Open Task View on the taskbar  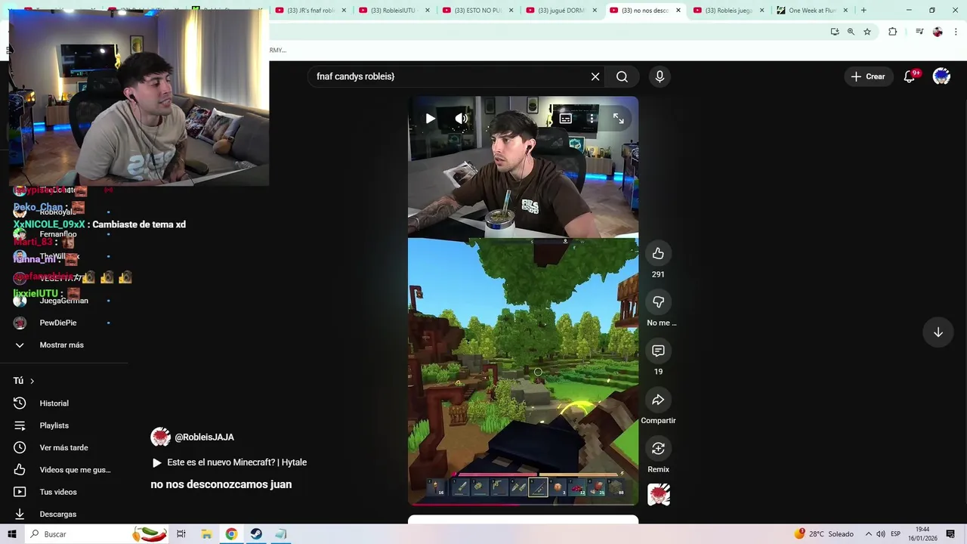(181, 534)
